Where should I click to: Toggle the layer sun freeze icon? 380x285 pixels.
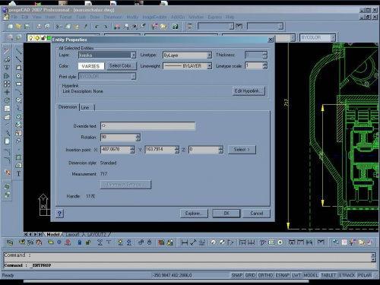37,38
